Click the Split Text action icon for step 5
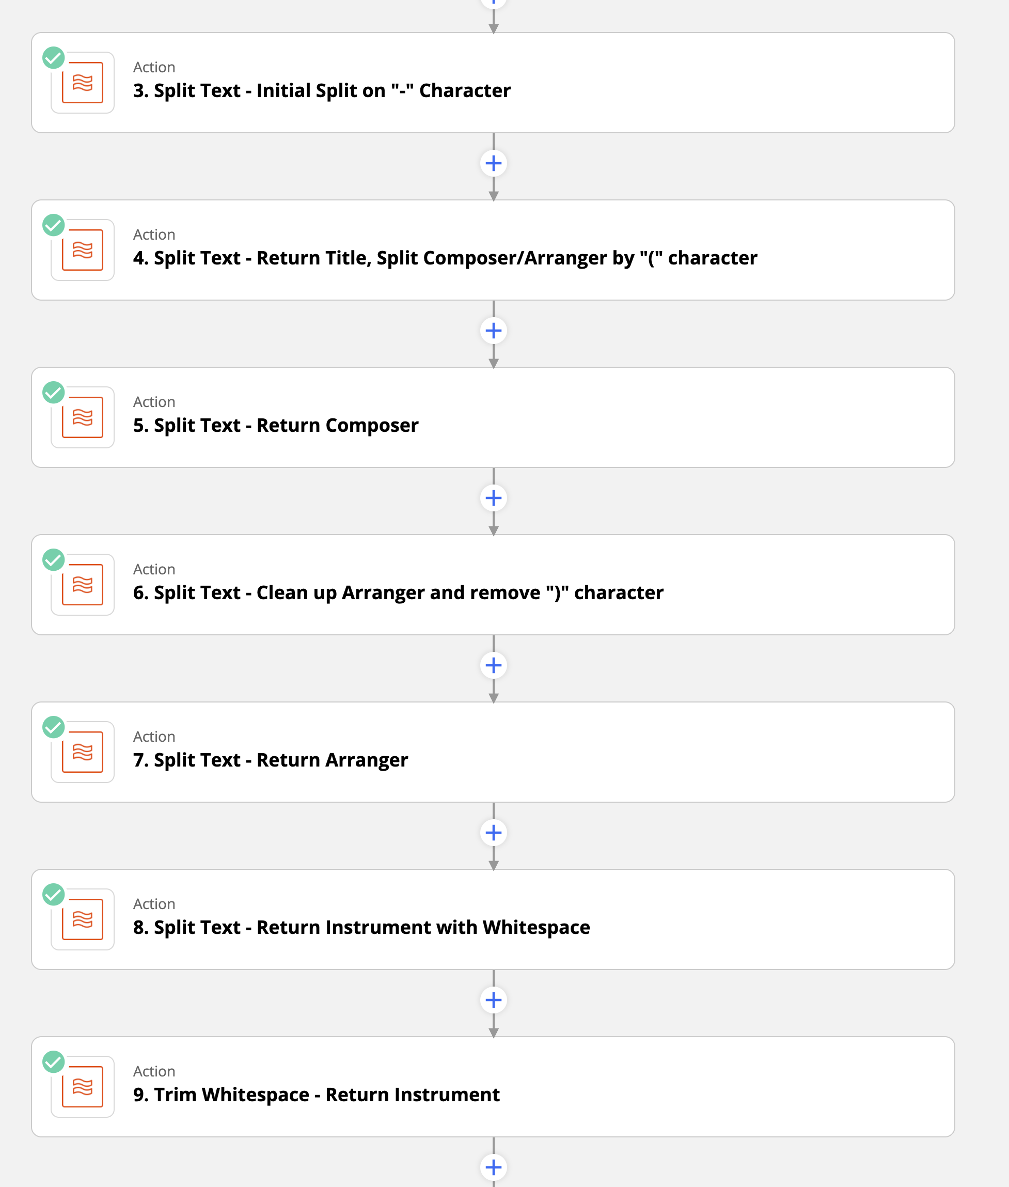 click(x=83, y=415)
